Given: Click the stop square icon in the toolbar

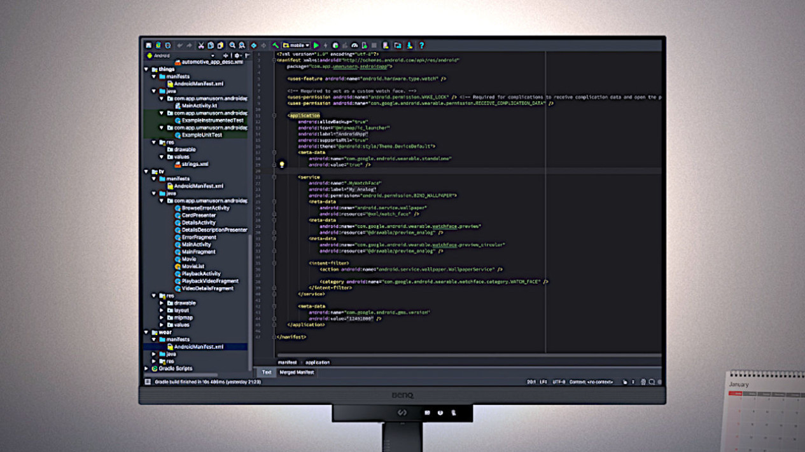Looking at the screenshot, I should (374, 46).
